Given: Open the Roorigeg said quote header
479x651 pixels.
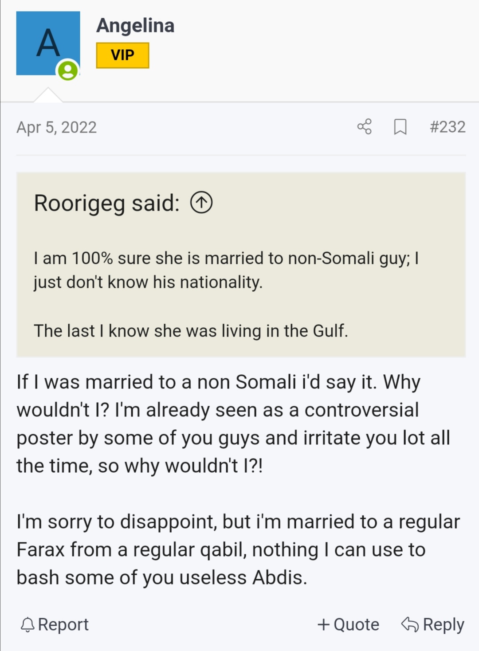Looking at the screenshot, I should point(106,203).
